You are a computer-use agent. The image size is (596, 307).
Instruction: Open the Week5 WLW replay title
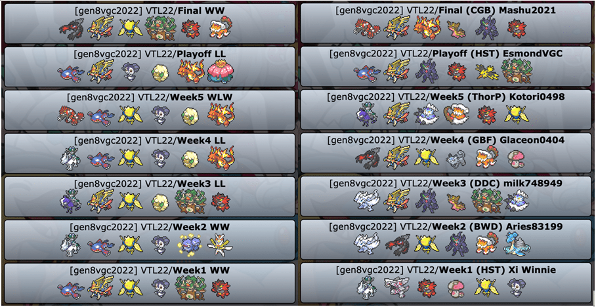tap(150, 97)
